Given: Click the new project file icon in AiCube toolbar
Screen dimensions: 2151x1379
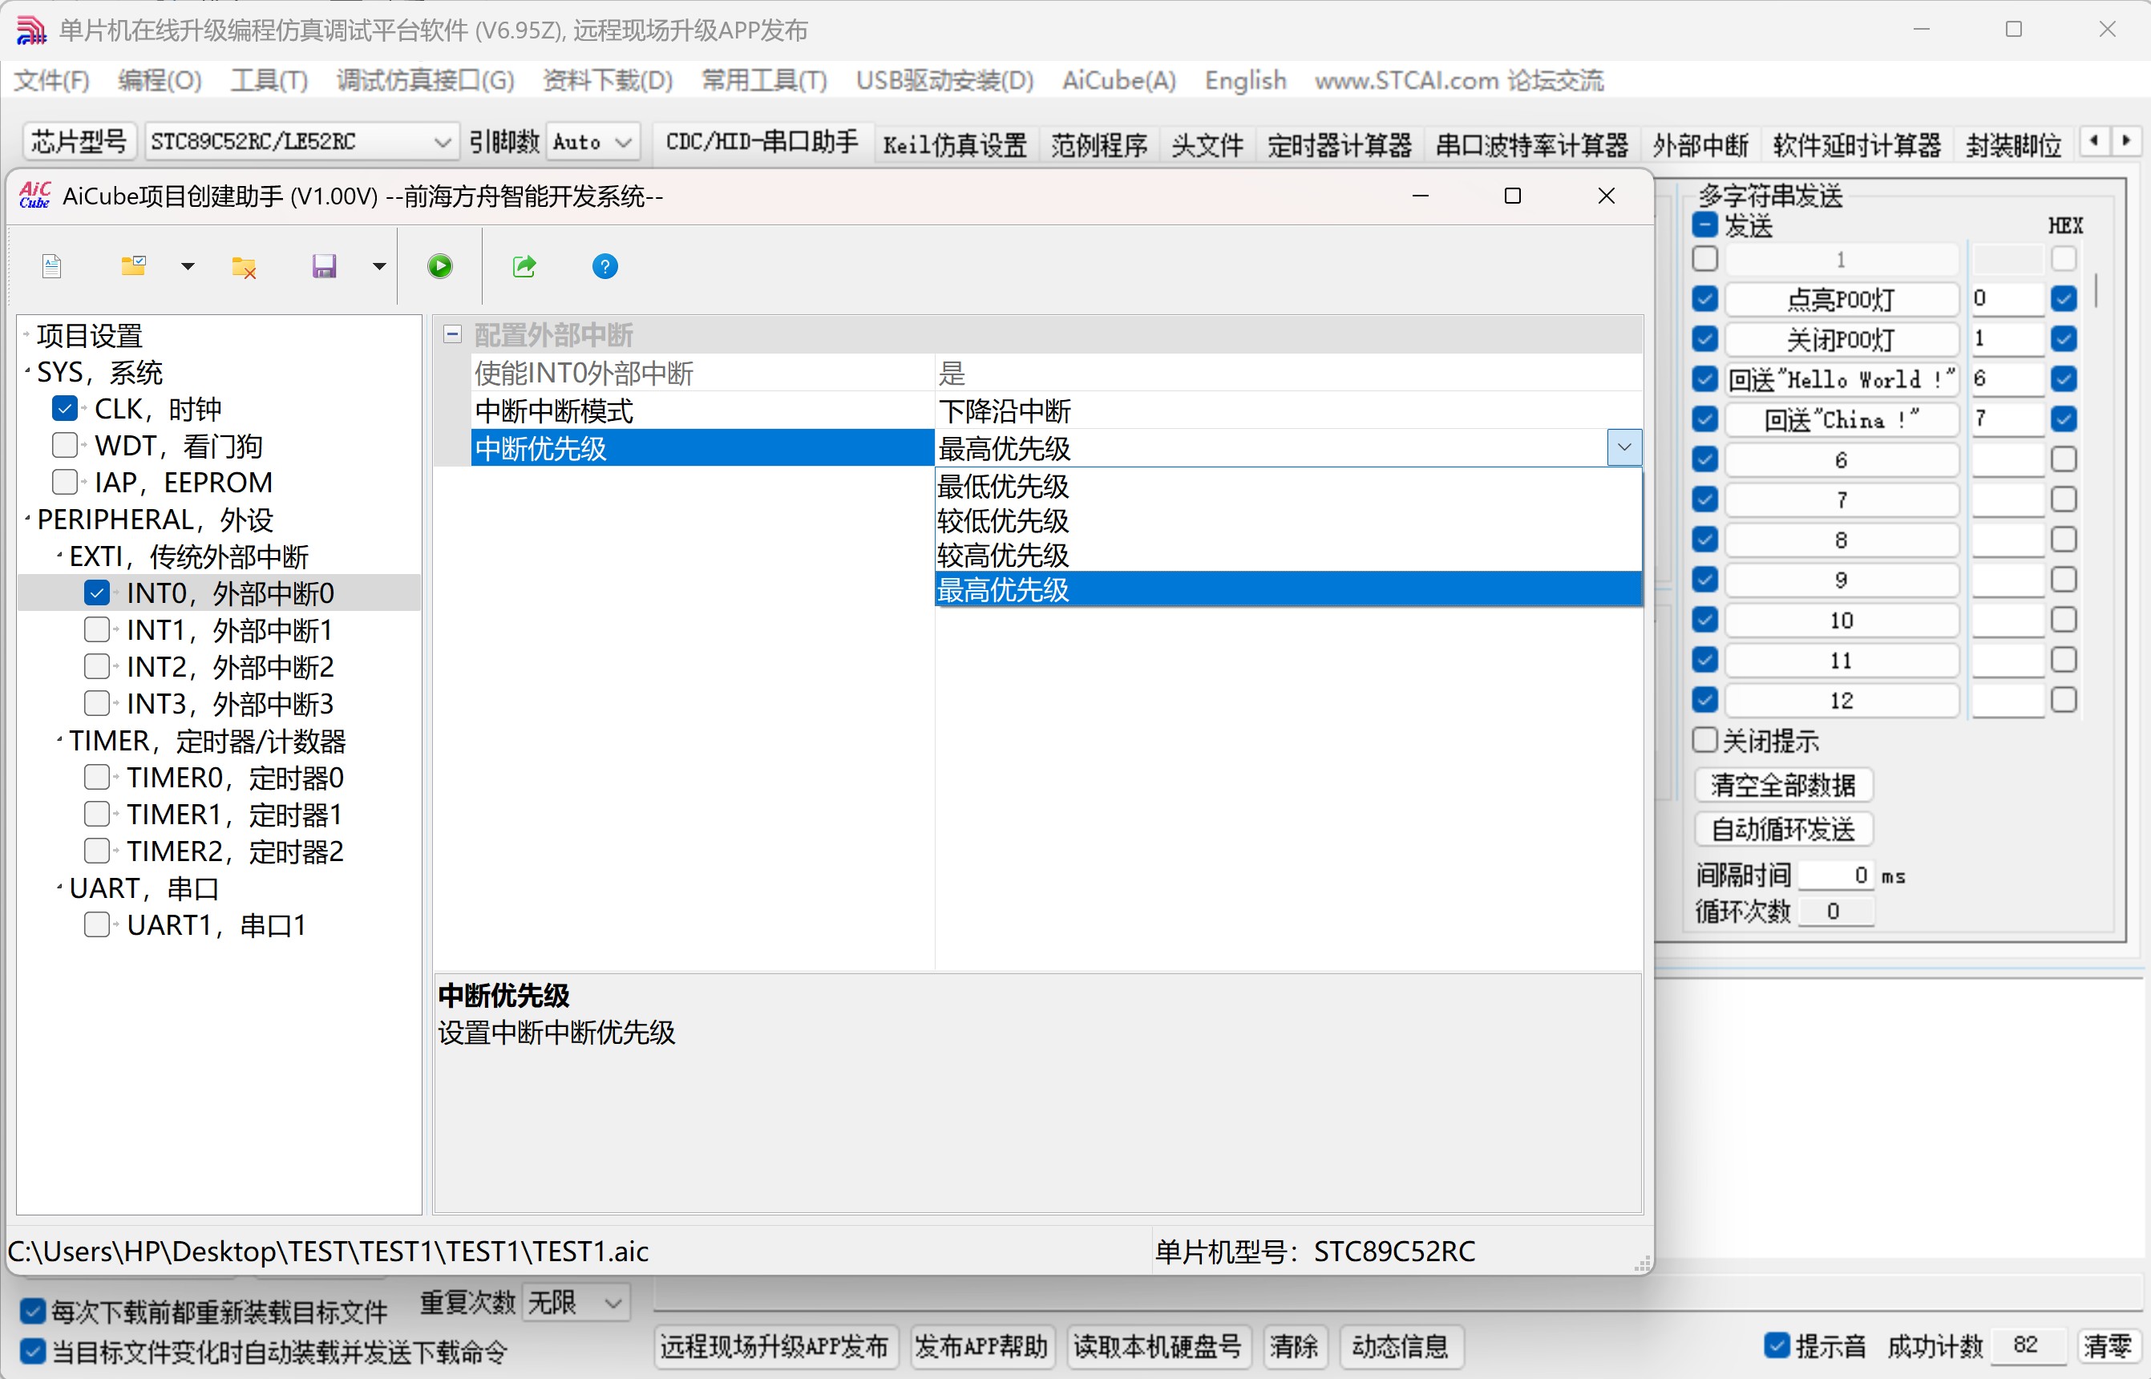Looking at the screenshot, I should tap(52, 266).
